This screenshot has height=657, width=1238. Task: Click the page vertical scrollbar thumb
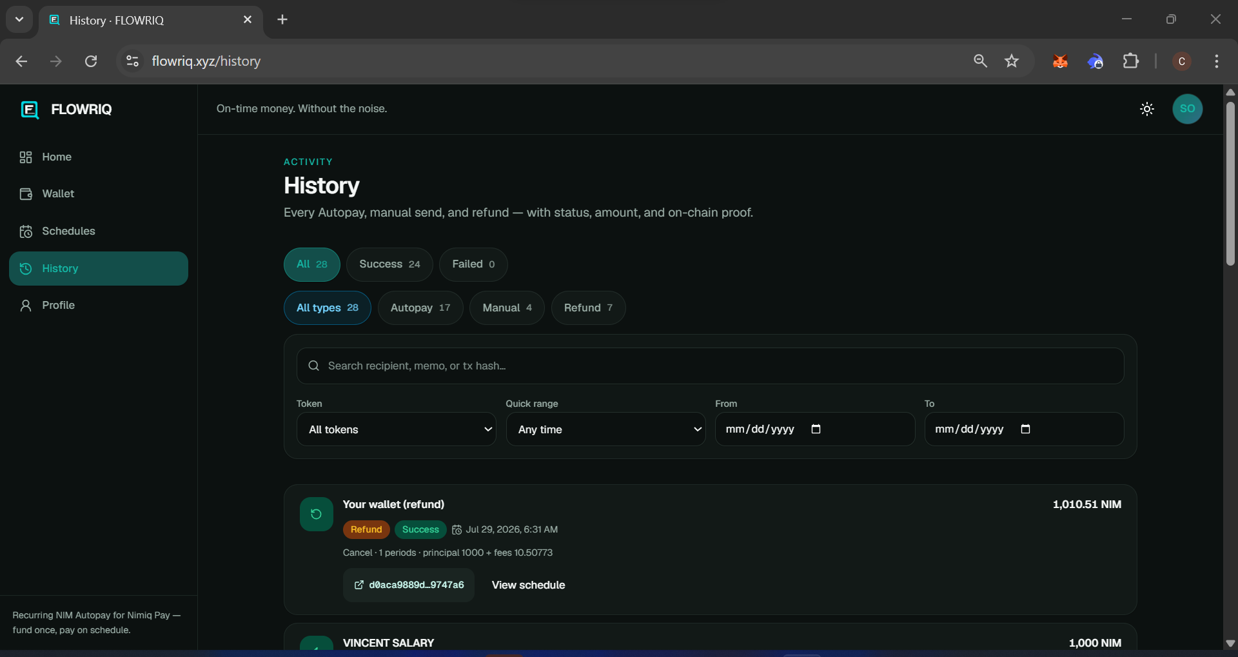[1230, 184]
